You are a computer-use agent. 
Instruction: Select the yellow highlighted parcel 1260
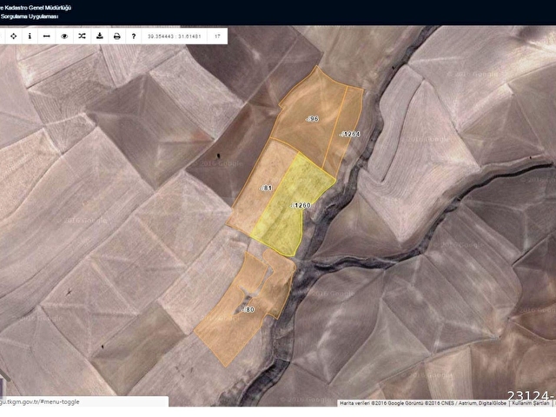click(x=295, y=206)
